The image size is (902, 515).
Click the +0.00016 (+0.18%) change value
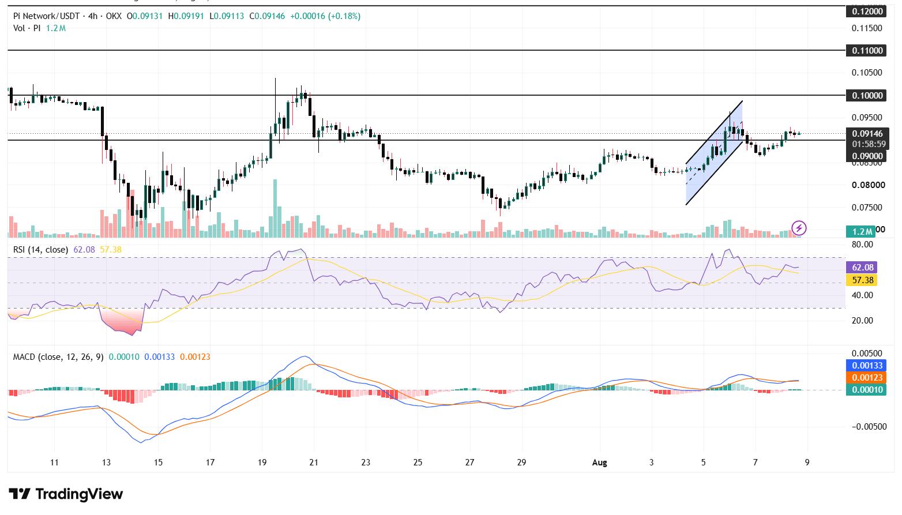coord(325,16)
